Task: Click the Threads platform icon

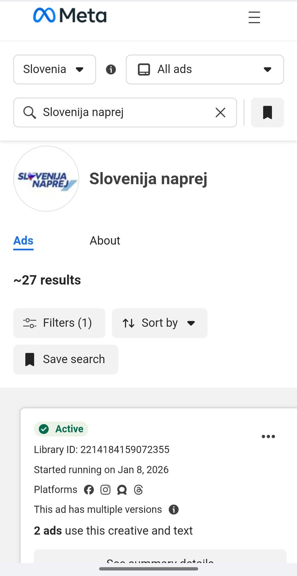Action: 138,490
